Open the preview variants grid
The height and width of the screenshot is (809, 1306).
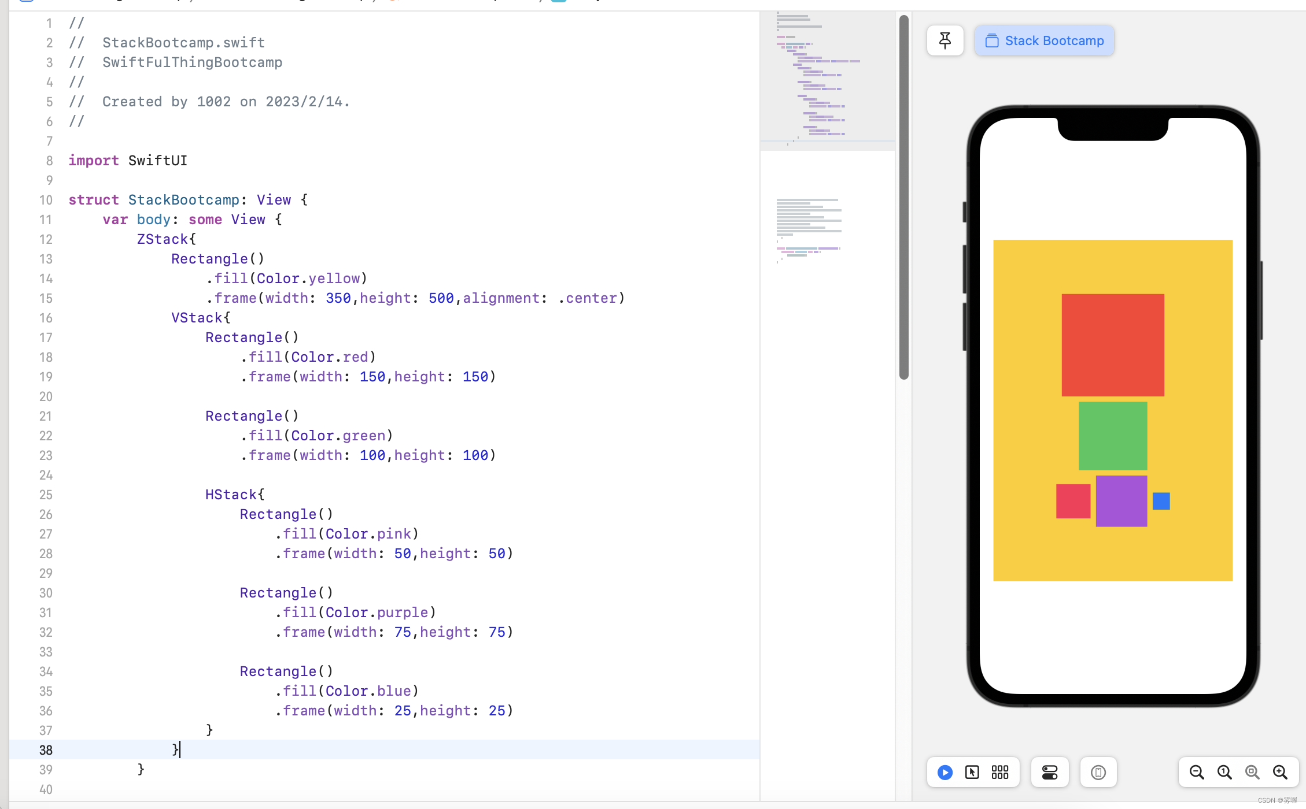coord(1000,772)
